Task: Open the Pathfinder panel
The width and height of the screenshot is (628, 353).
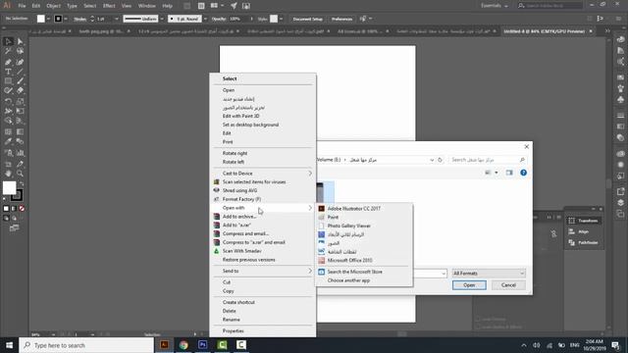Action: [583, 242]
